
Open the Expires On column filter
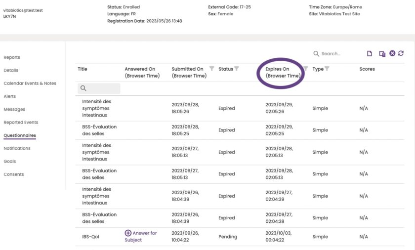pos(305,69)
